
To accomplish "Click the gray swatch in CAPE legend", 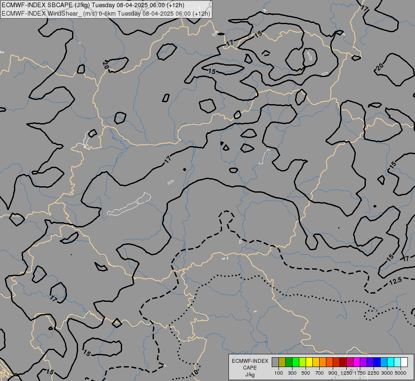I will pos(275,362).
